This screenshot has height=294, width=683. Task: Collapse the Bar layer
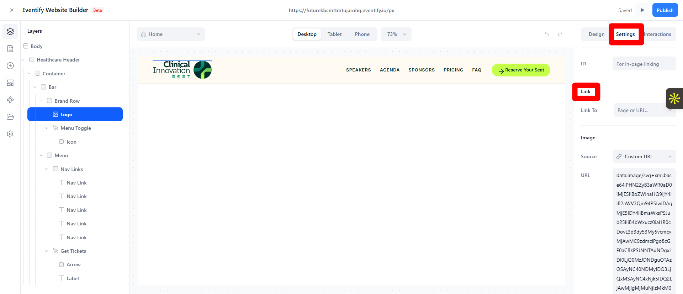tap(35, 87)
